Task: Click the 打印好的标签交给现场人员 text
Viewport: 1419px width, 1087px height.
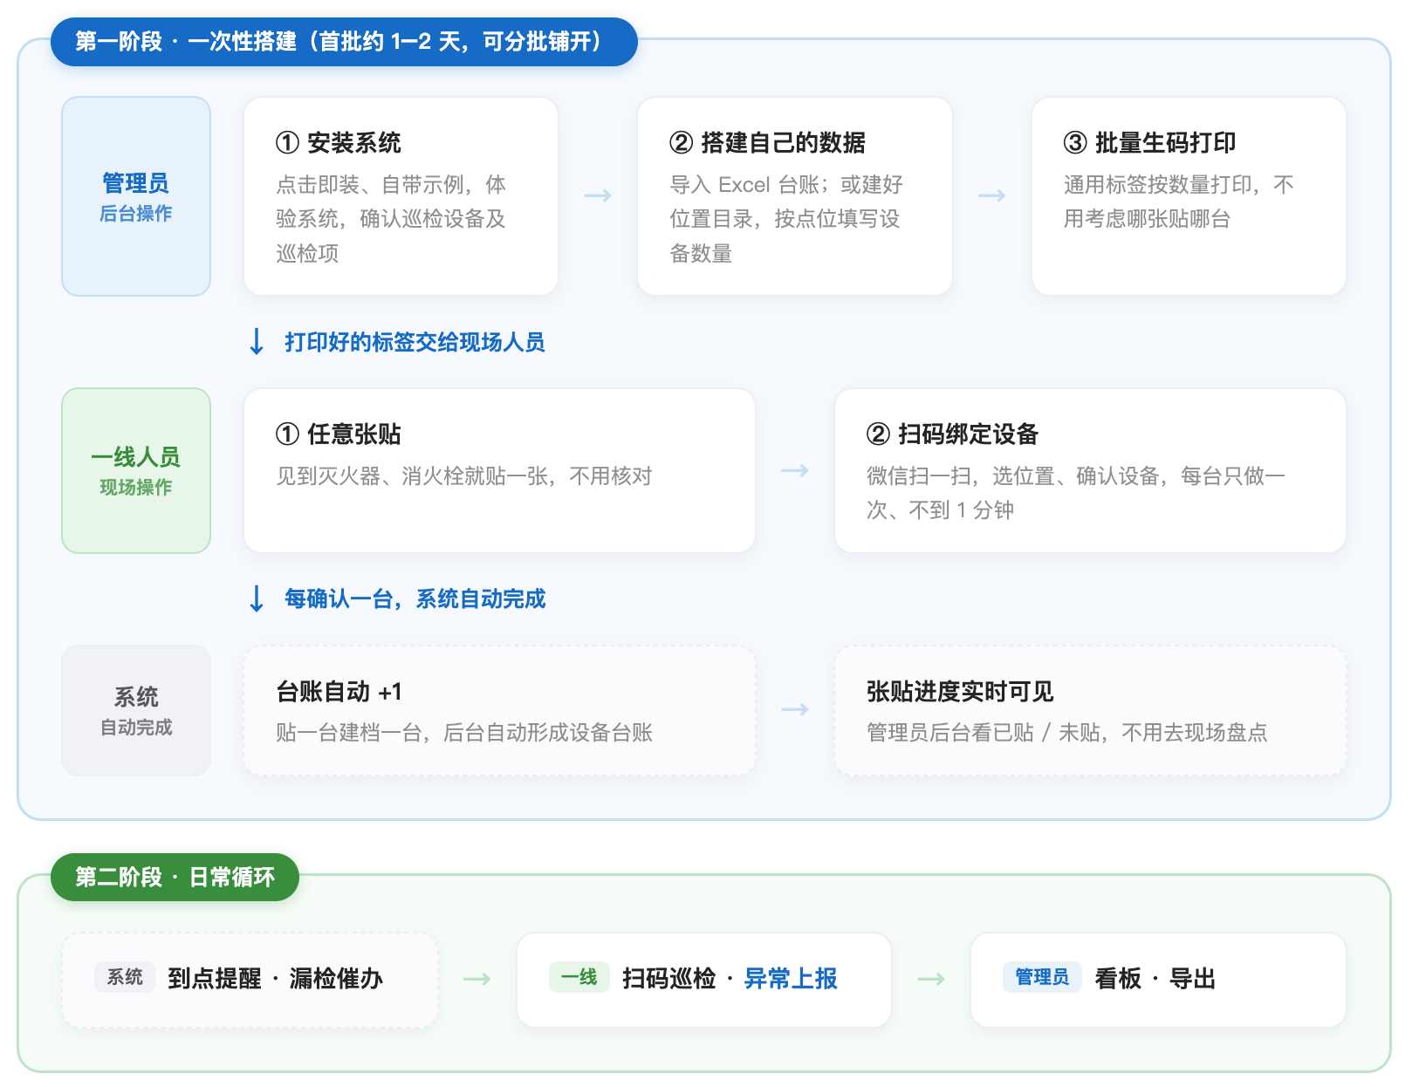Action: click(x=415, y=342)
